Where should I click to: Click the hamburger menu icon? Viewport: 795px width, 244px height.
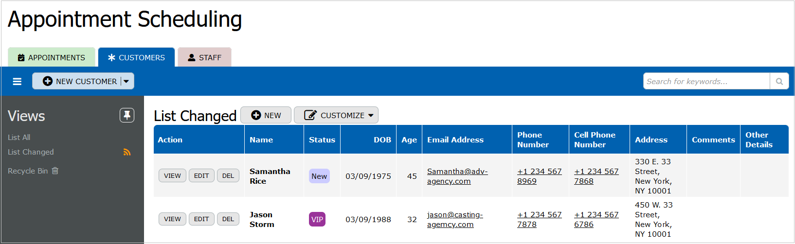click(17, 82)
